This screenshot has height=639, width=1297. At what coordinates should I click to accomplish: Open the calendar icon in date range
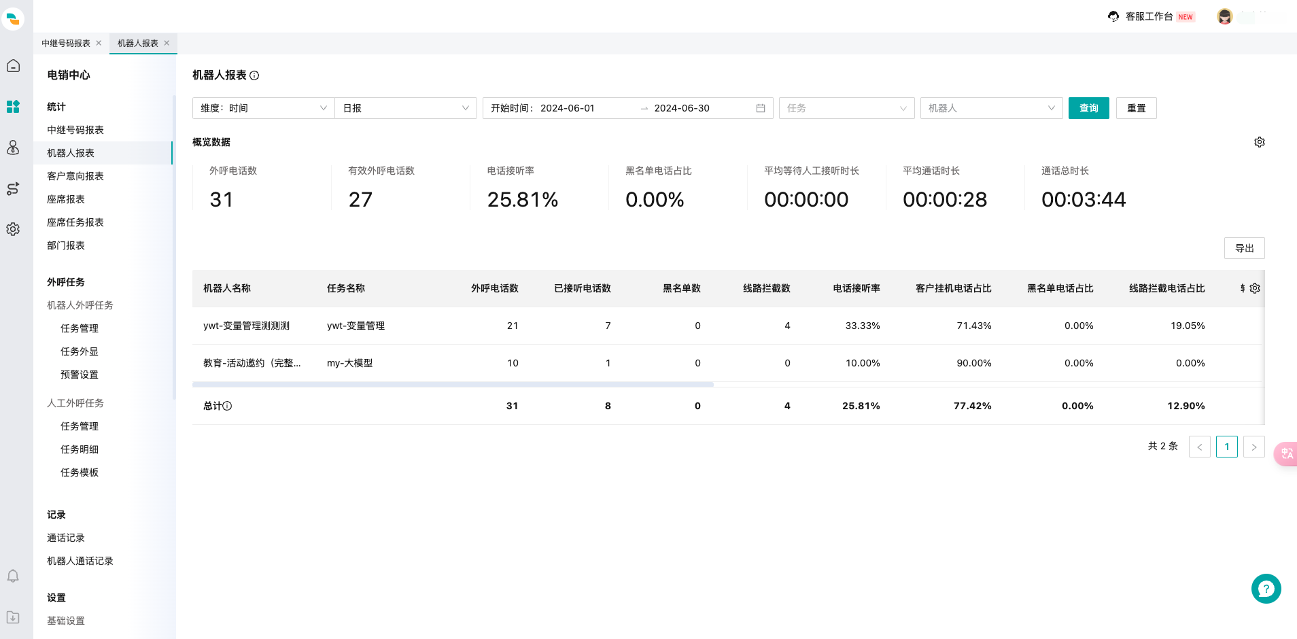[x=761, y=108]
